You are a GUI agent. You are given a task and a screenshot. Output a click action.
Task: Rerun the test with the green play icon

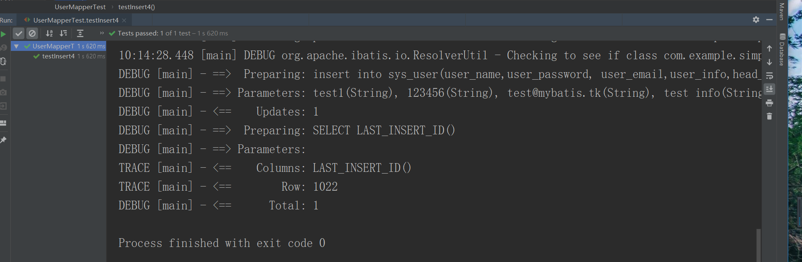click(x=3, y=34)
